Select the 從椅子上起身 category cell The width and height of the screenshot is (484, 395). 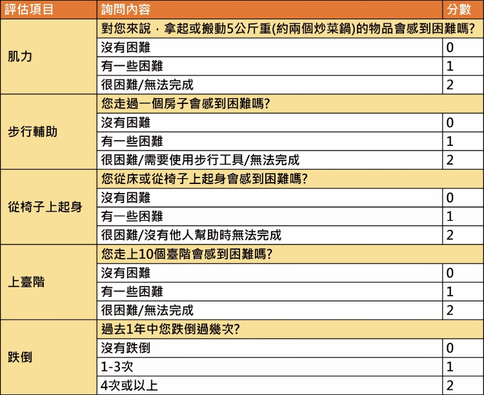click(48, 207)
